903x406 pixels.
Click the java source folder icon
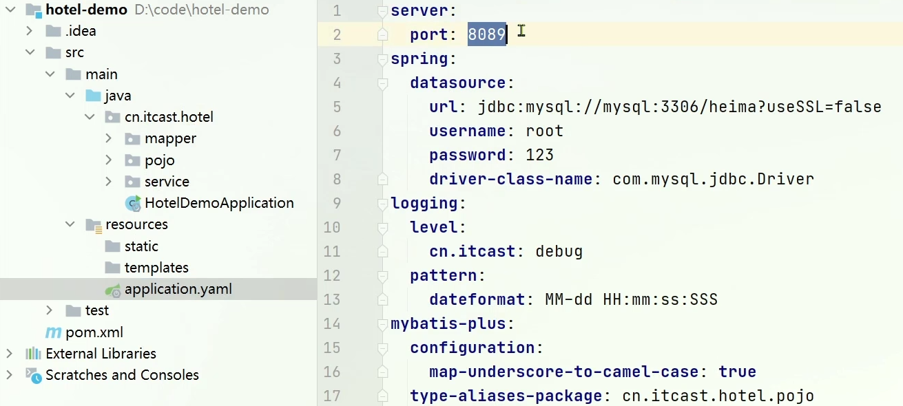coord(93,96)
